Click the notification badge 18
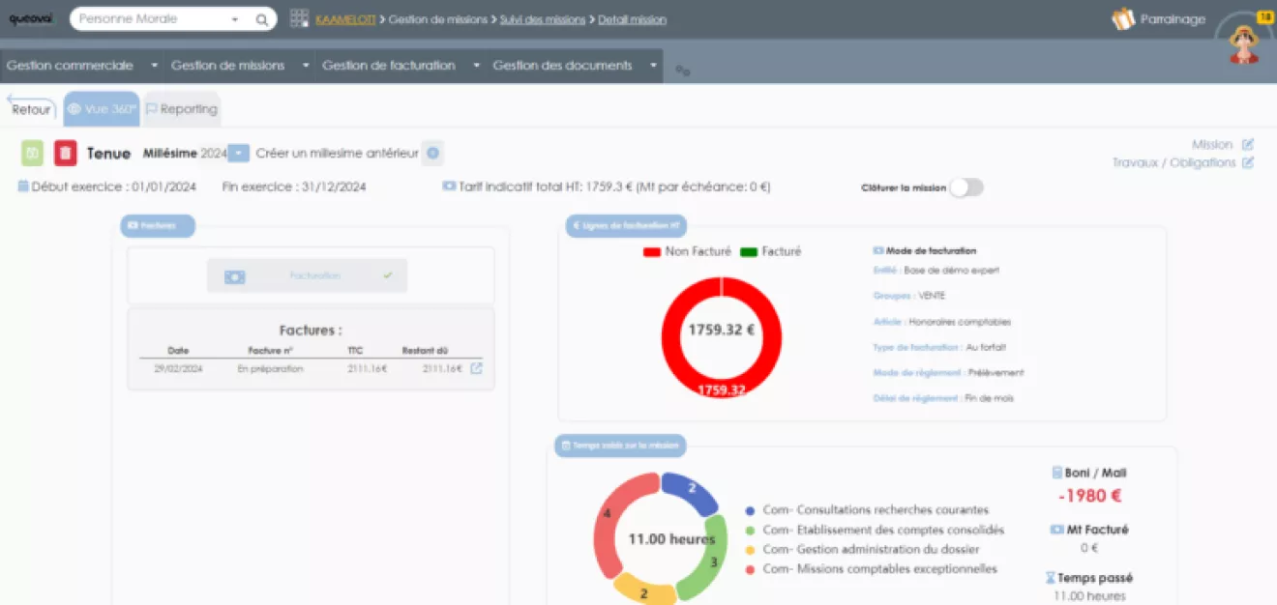 click(x=1264, y=17)
